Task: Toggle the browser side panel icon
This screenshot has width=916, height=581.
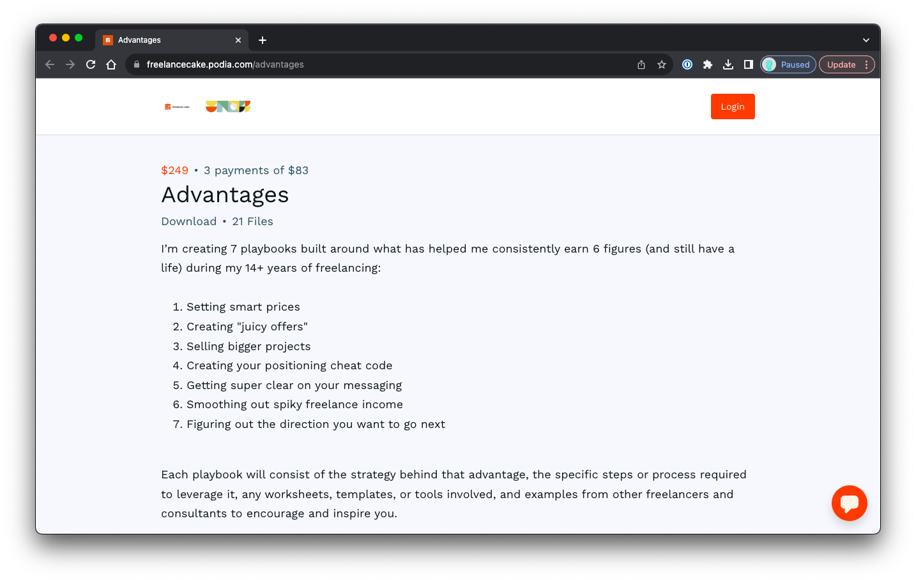Action: 748,64
